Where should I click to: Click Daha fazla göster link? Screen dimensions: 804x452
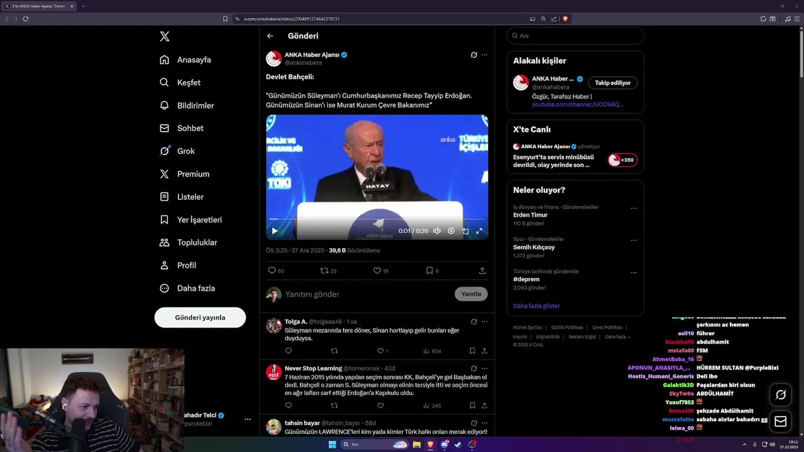click(536, 306)
